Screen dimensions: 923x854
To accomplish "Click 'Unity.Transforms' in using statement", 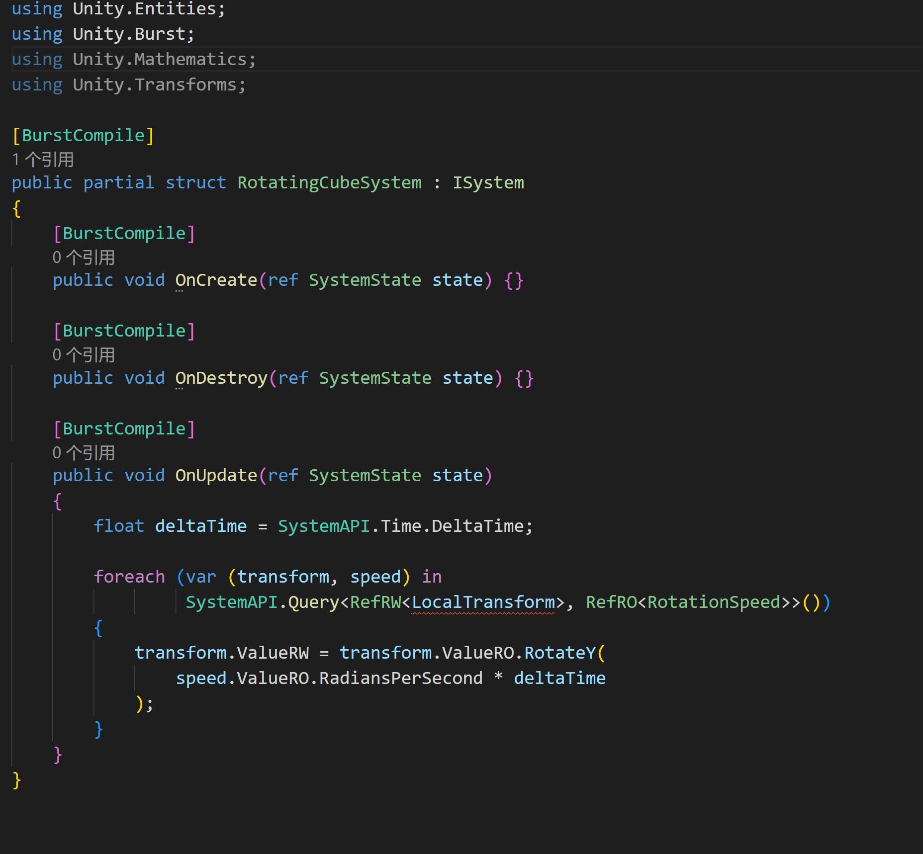I will coord(155,85).
